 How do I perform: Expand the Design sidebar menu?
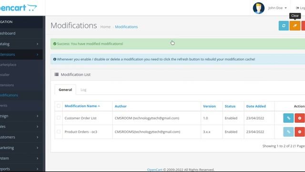click(x=21, y=116)
